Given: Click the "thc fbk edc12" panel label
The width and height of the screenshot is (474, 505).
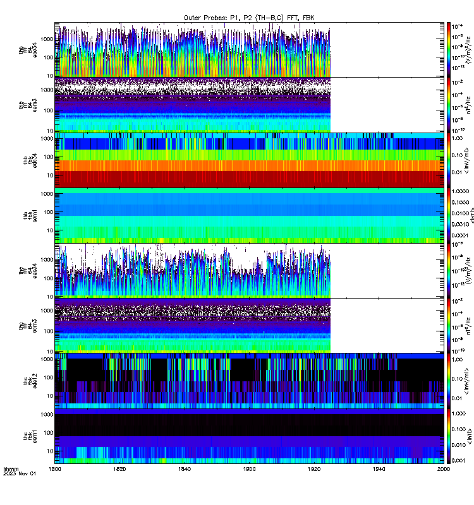Looking at the screenshot, I should (30, 381).
